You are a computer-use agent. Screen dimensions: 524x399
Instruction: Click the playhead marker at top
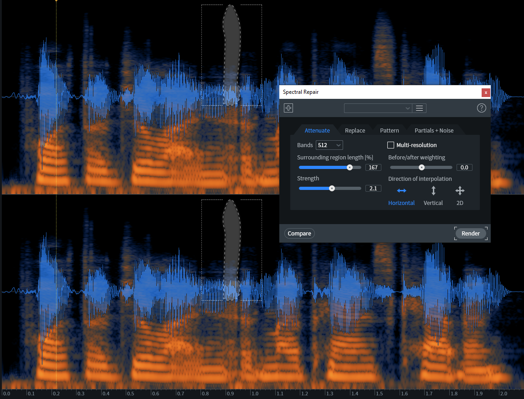point(56,1)
